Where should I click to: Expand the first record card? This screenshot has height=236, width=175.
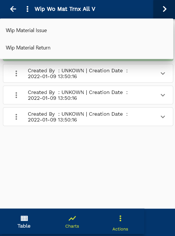[163, 73]
